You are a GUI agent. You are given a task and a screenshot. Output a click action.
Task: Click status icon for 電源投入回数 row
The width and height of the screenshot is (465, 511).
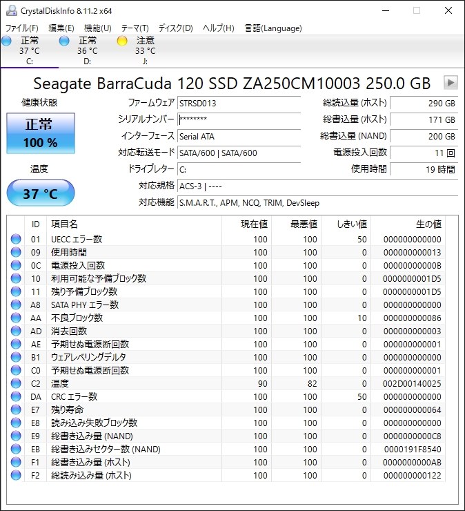click(x=16, y=265)
